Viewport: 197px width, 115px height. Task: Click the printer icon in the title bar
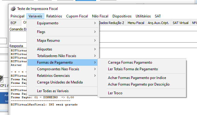[x=13, y=9]
